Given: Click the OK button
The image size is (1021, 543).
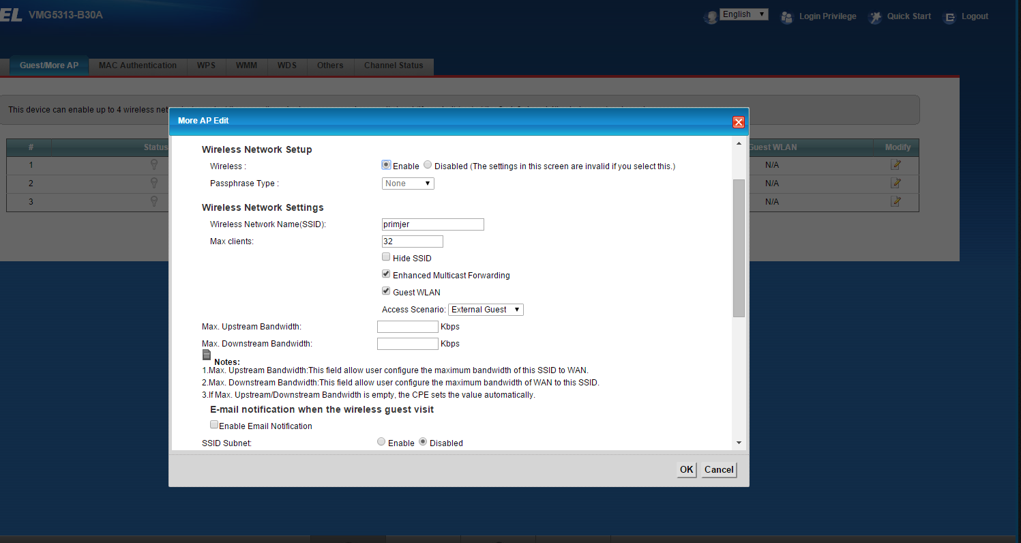Looking at the screenshot, I should coord(686,469).
